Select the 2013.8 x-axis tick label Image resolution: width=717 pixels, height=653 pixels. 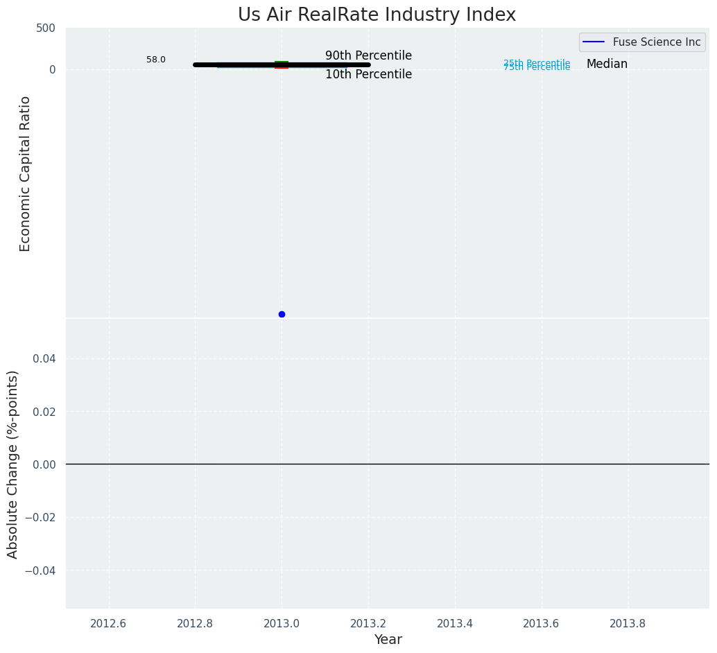click(628, 623)
